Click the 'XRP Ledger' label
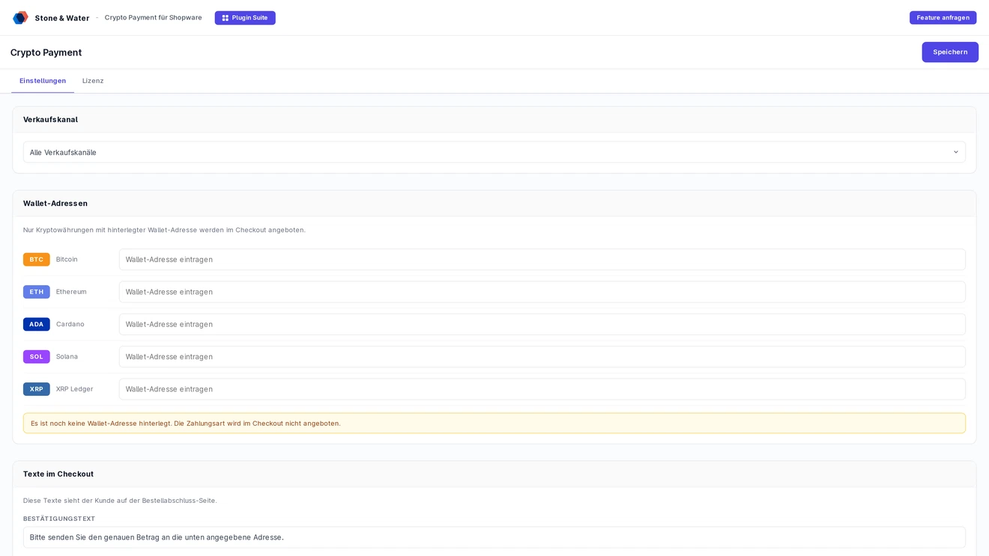Image resolution: width=989 pixels, height=556 pixels. pyautogui.click(x=75, y=389)
